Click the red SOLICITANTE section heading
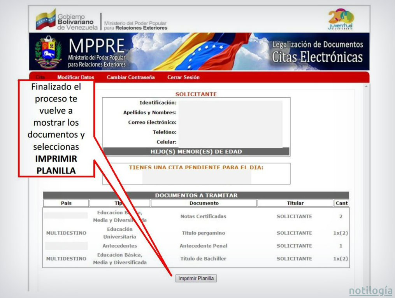395x298 pixels. click(196, 94)
